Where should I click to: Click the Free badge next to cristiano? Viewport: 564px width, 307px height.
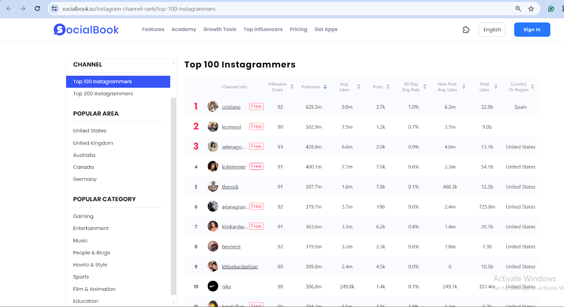click(256, 107)
